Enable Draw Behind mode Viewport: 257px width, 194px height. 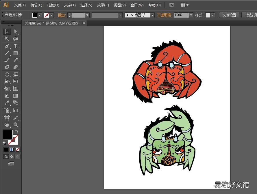coord(12,157)
